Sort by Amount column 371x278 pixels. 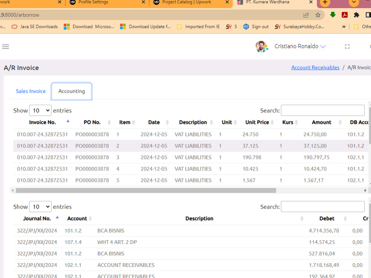322,122
